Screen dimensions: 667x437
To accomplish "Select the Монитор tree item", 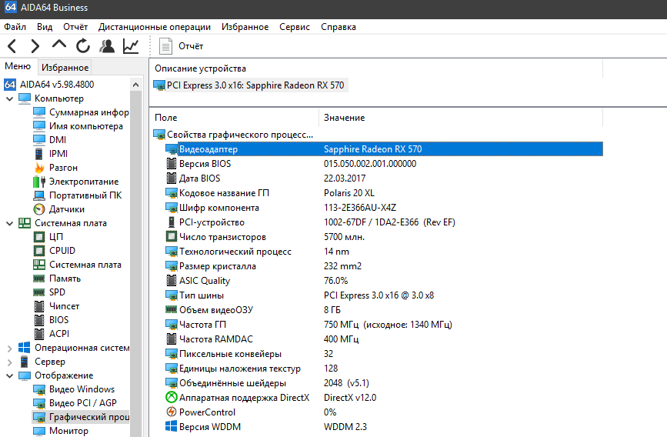I will 68,431.
